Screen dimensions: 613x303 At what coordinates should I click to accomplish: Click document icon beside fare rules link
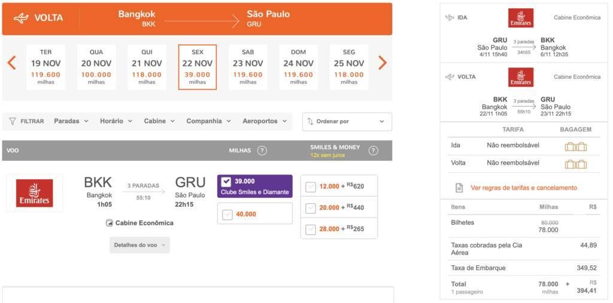[459, 188]
